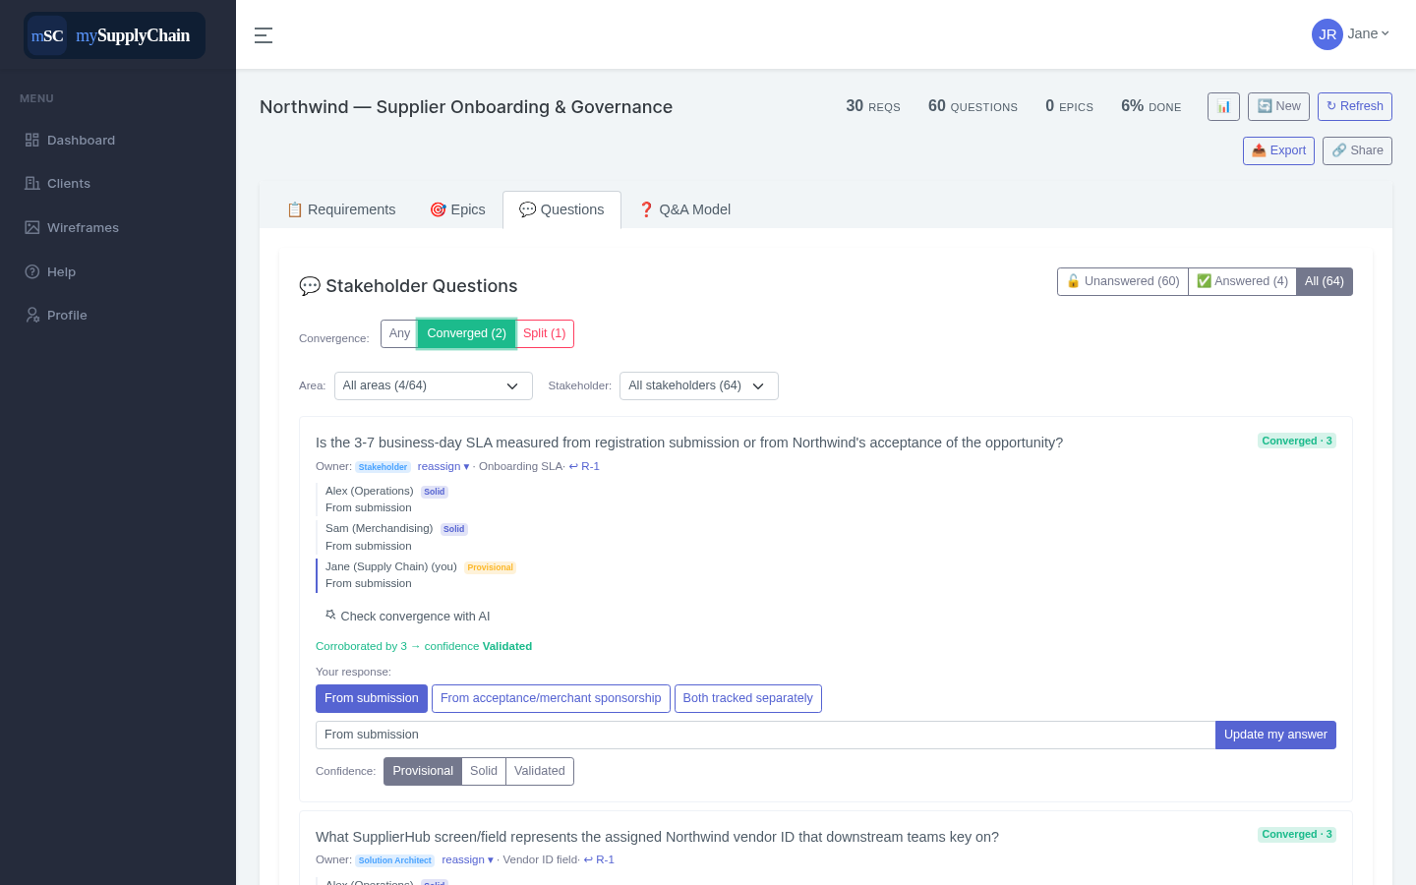Filter by Answered (4) questions
Viewport: 1416px width, 885px height.
(1242, 281)
